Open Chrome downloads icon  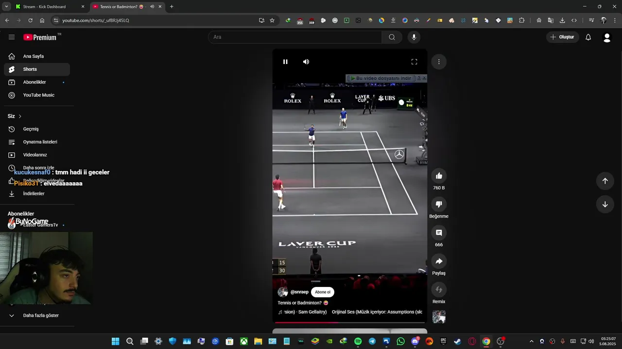[x=562, y=20]
